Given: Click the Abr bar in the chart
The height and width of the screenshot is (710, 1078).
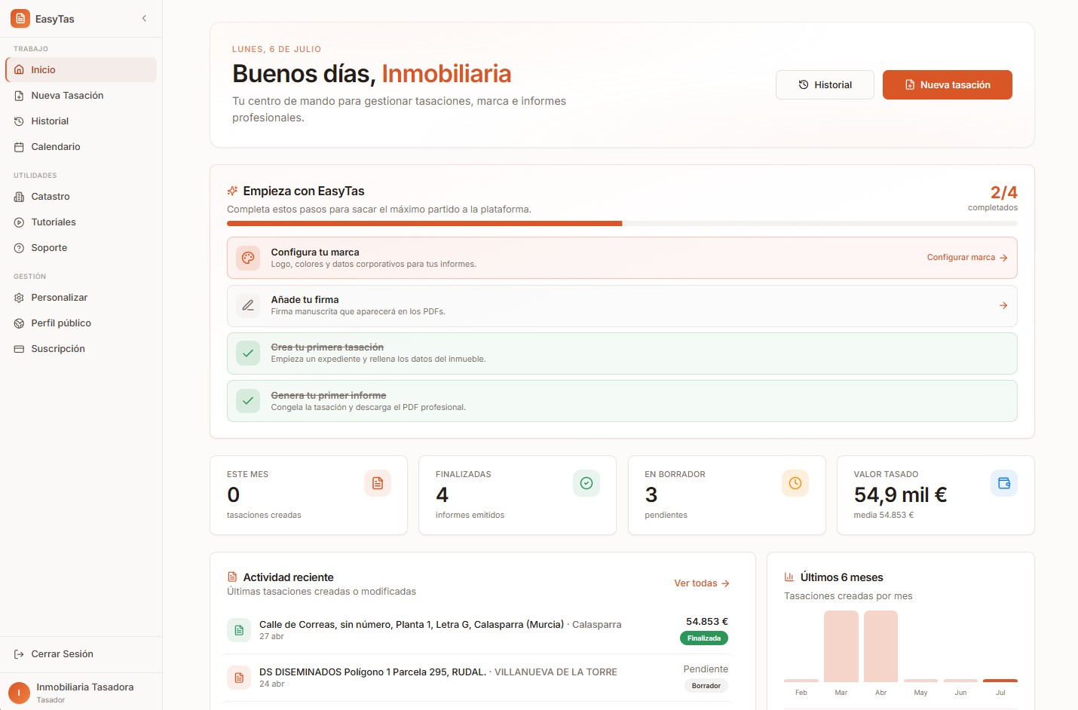Looking at the screenshot, I should tap(880, 647).
